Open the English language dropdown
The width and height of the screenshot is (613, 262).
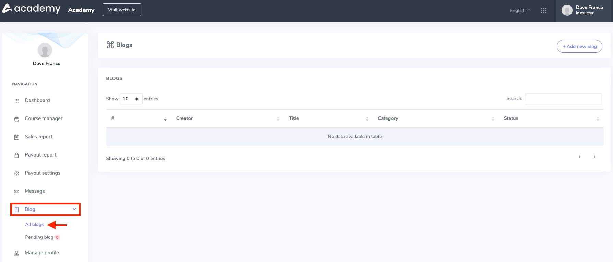[x=520, y=10]
